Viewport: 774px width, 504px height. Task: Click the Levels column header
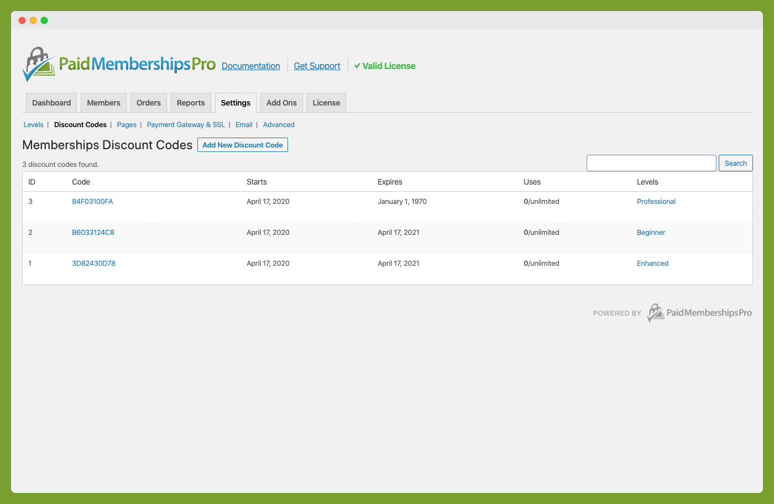647,182
